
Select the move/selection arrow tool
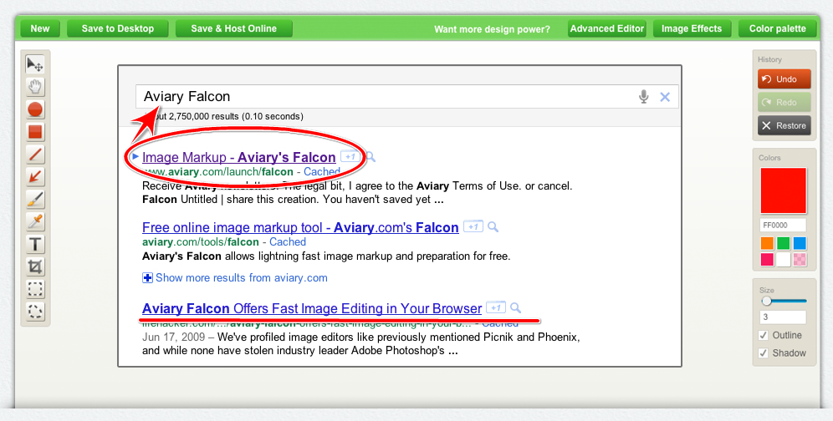(35, 64)
